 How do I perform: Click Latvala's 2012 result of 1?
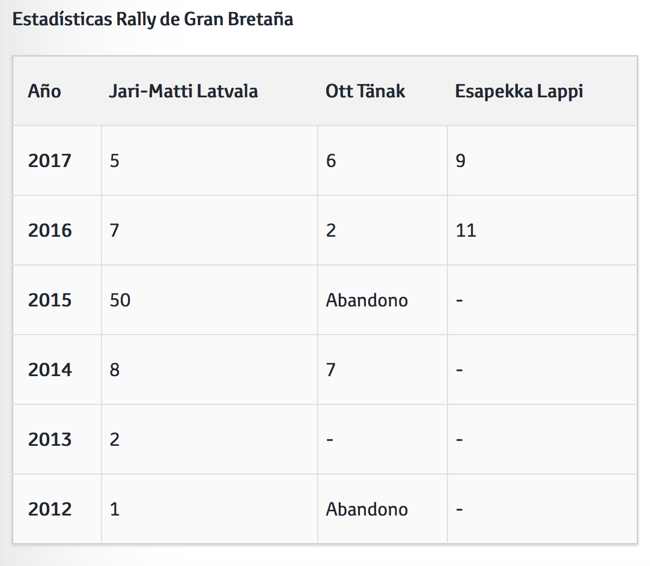point(115,510)
